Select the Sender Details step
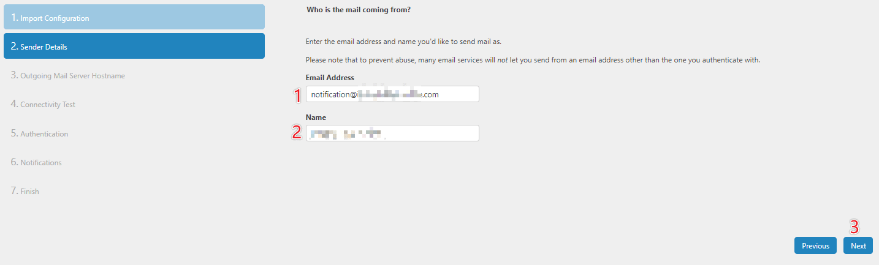Viewport: 879px width, 265px height. (x=134, y=46)
